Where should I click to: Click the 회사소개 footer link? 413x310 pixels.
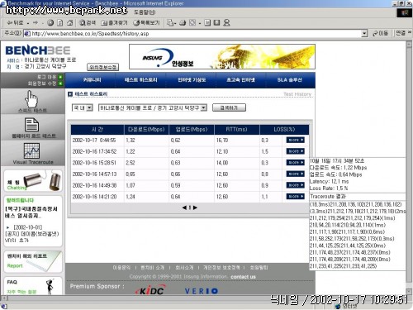click(184, 268)
